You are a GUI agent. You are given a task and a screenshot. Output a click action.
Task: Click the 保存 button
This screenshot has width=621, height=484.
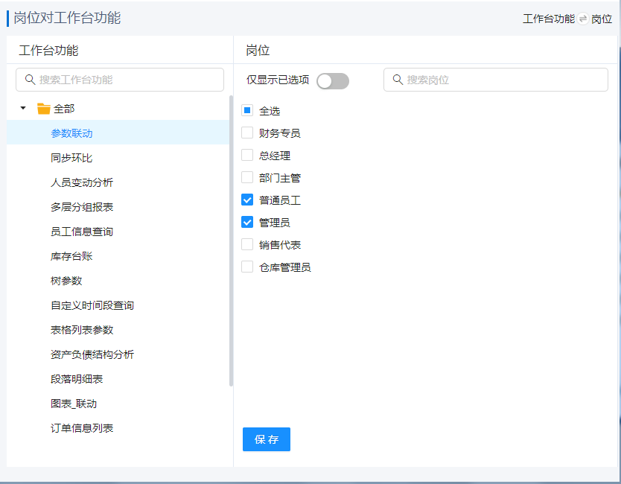[266, 439]
